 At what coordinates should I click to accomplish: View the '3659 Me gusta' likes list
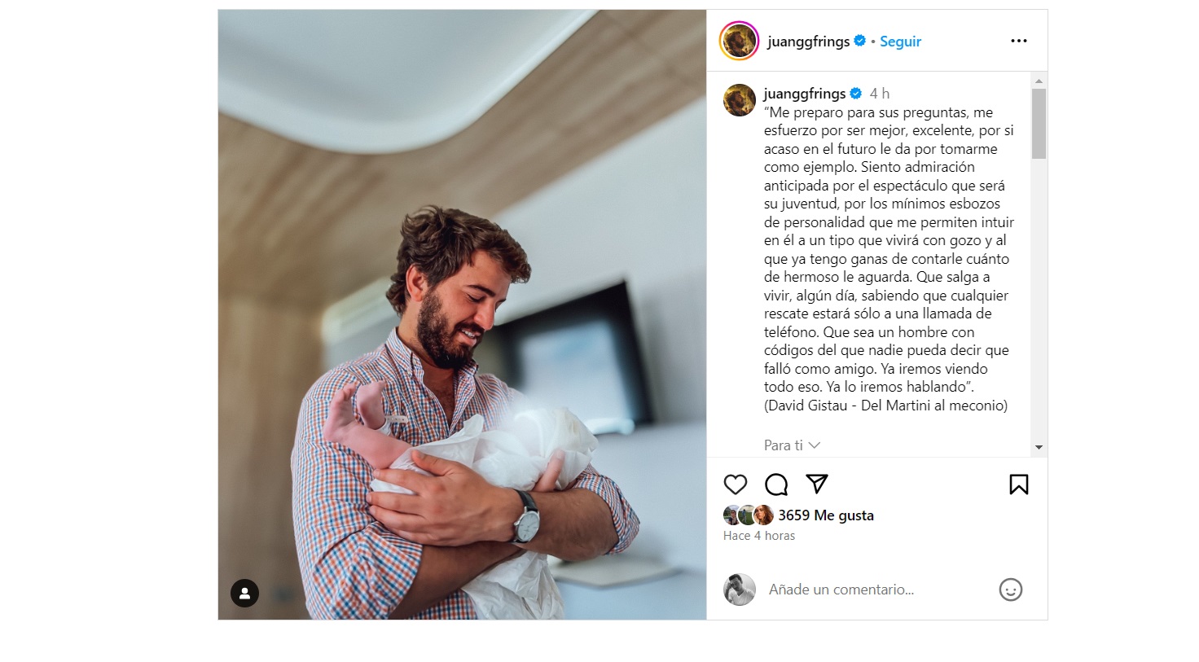pyautogui.click(x=826, y=515)
